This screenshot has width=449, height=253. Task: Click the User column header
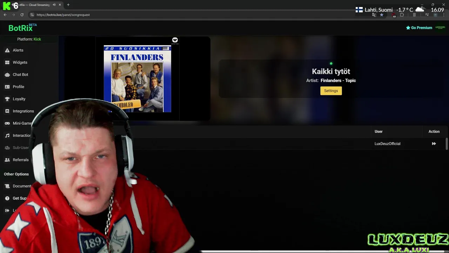tap(378, 131)
